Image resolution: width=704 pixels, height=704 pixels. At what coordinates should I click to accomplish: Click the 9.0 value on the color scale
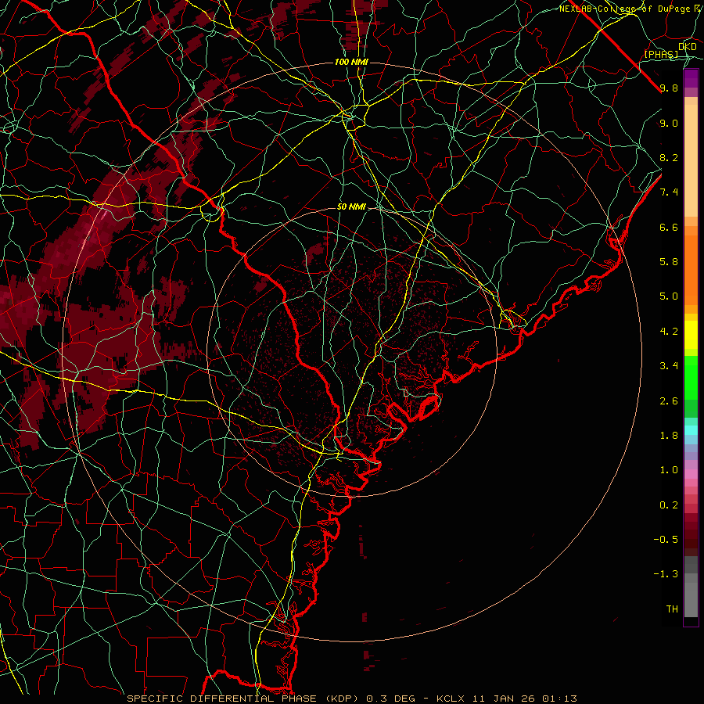pos(669,123)
